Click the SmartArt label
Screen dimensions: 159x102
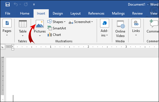point(59,28)
